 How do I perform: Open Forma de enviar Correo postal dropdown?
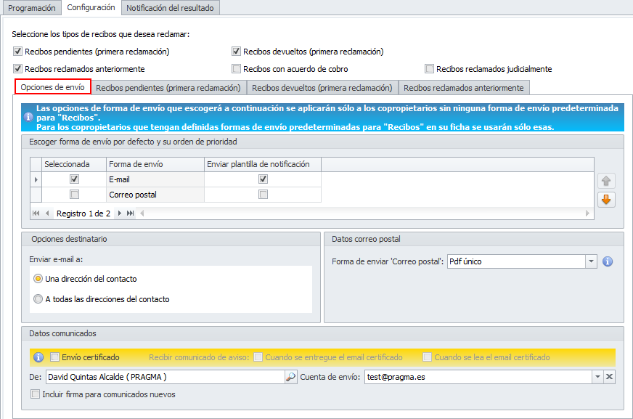click(x=591, y=261)
